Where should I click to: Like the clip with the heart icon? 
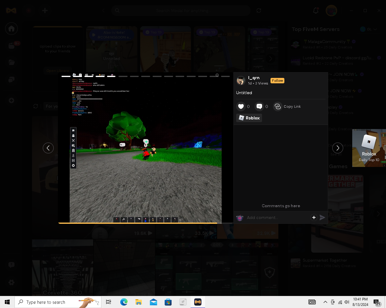click(241, 106)
